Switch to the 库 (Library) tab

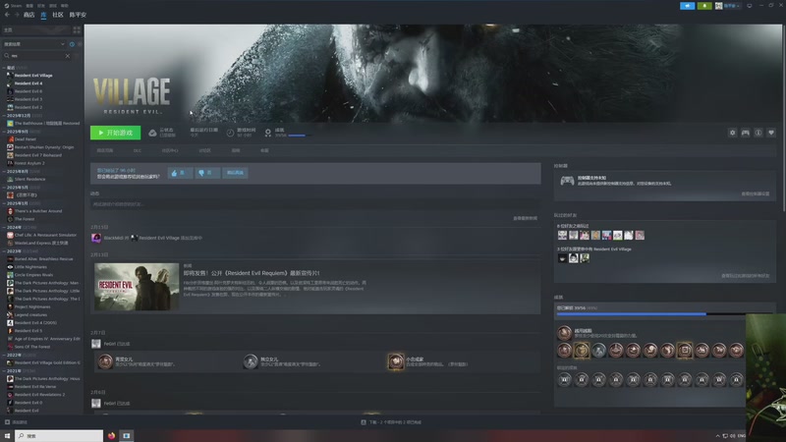click(x=43, y=15)
